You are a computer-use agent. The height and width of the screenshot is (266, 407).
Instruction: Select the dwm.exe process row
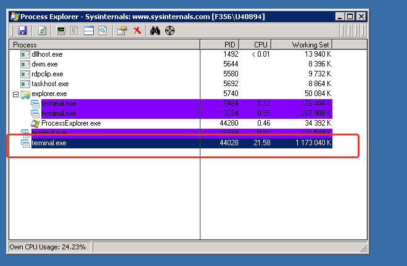tap(171, 64)
